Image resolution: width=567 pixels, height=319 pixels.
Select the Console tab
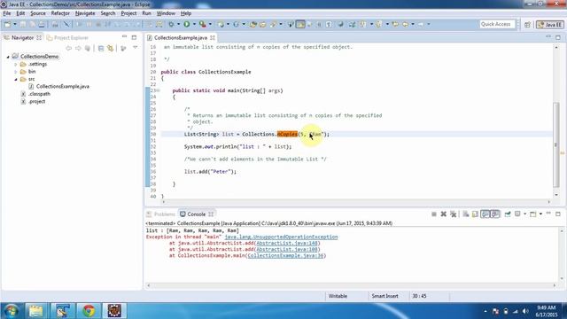pos(196,214)
